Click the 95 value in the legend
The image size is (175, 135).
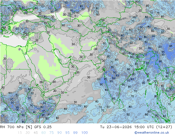coord(67,133)
